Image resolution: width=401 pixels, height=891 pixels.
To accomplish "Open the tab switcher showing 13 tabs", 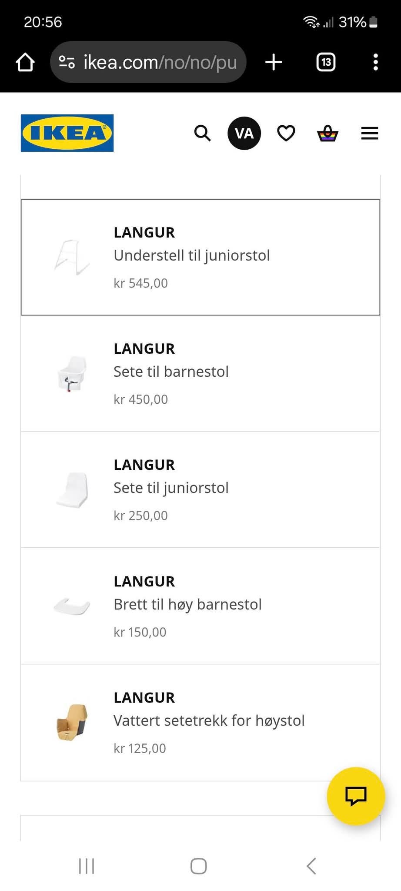I will pos(326,62).
